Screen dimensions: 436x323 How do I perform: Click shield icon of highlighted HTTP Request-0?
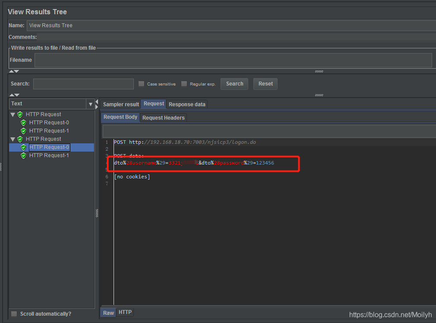coord(24,147)
